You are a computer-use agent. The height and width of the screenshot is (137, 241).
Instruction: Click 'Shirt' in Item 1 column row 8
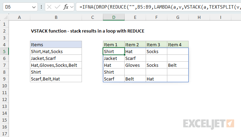pyautogui.click(x=114, y=72)
